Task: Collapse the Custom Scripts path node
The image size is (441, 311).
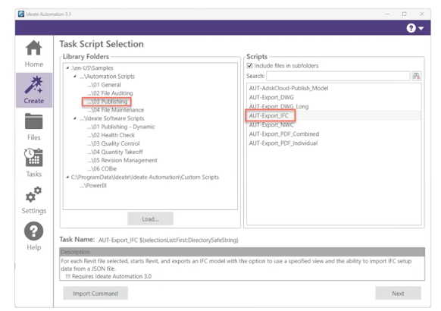Action: 67,177
